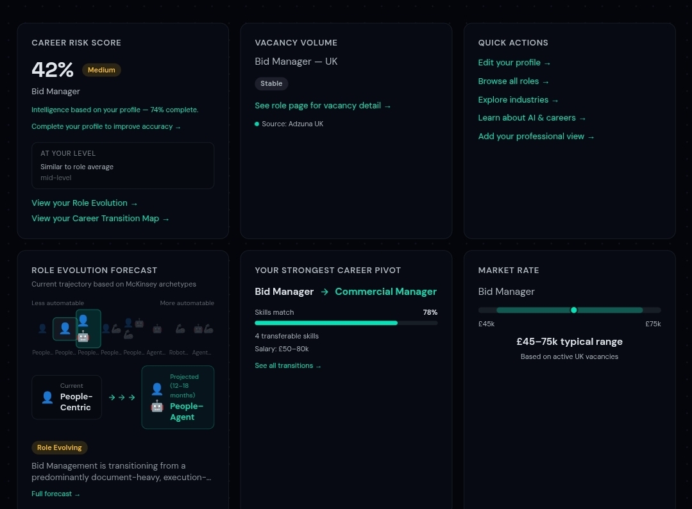This screenshot has width=692, height=509.
Task: Click Complete your profile to improve accuracy
Action: [106, 126]
